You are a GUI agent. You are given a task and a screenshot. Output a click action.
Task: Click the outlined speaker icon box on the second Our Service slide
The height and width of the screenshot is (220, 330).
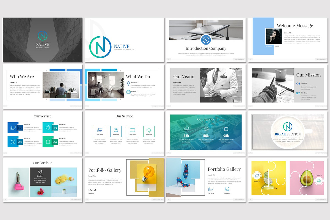tap(149, 131)
